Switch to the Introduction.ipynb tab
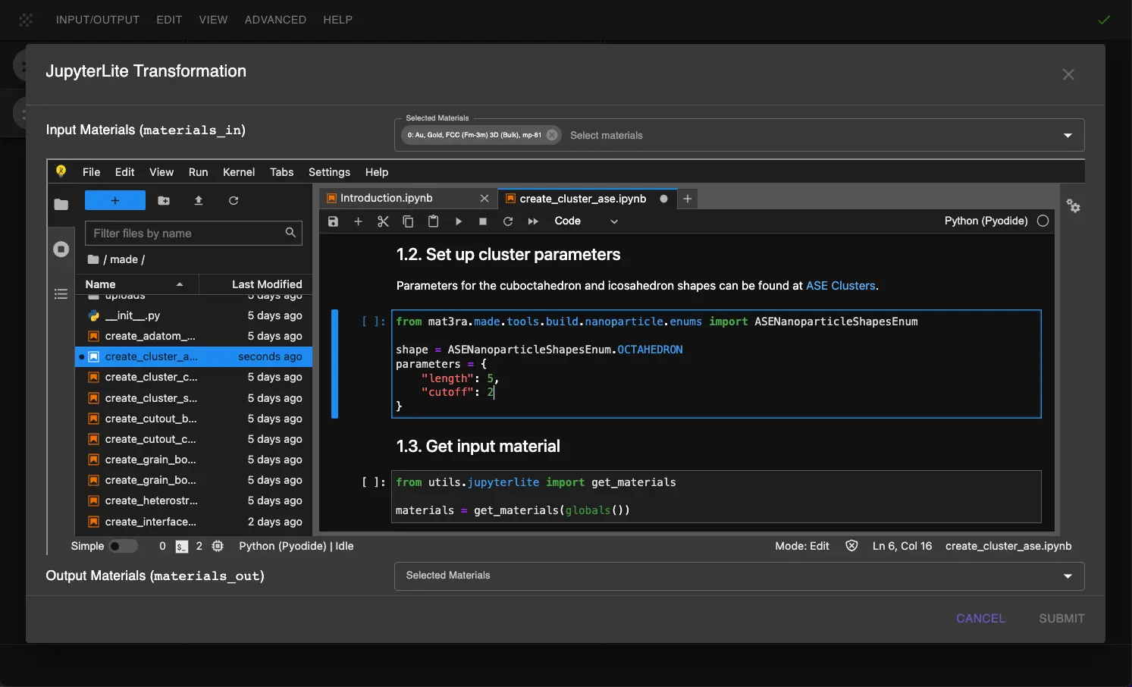The height and width of the screenshot is (687, 1132). pos(387,198)
